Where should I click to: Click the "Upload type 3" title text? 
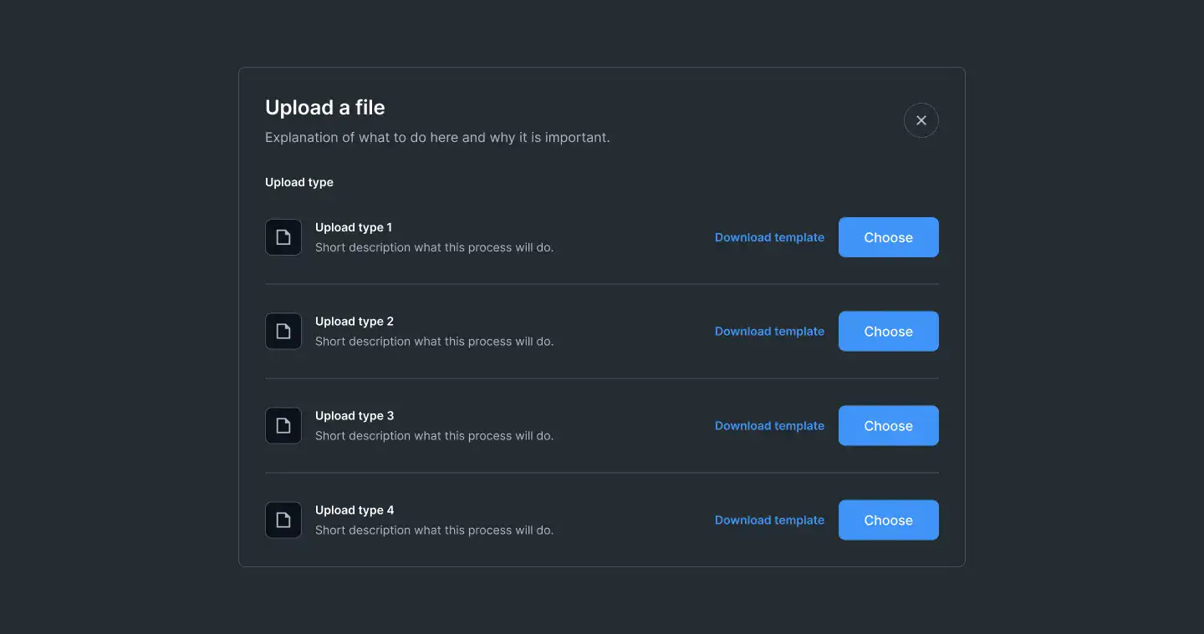355,416
